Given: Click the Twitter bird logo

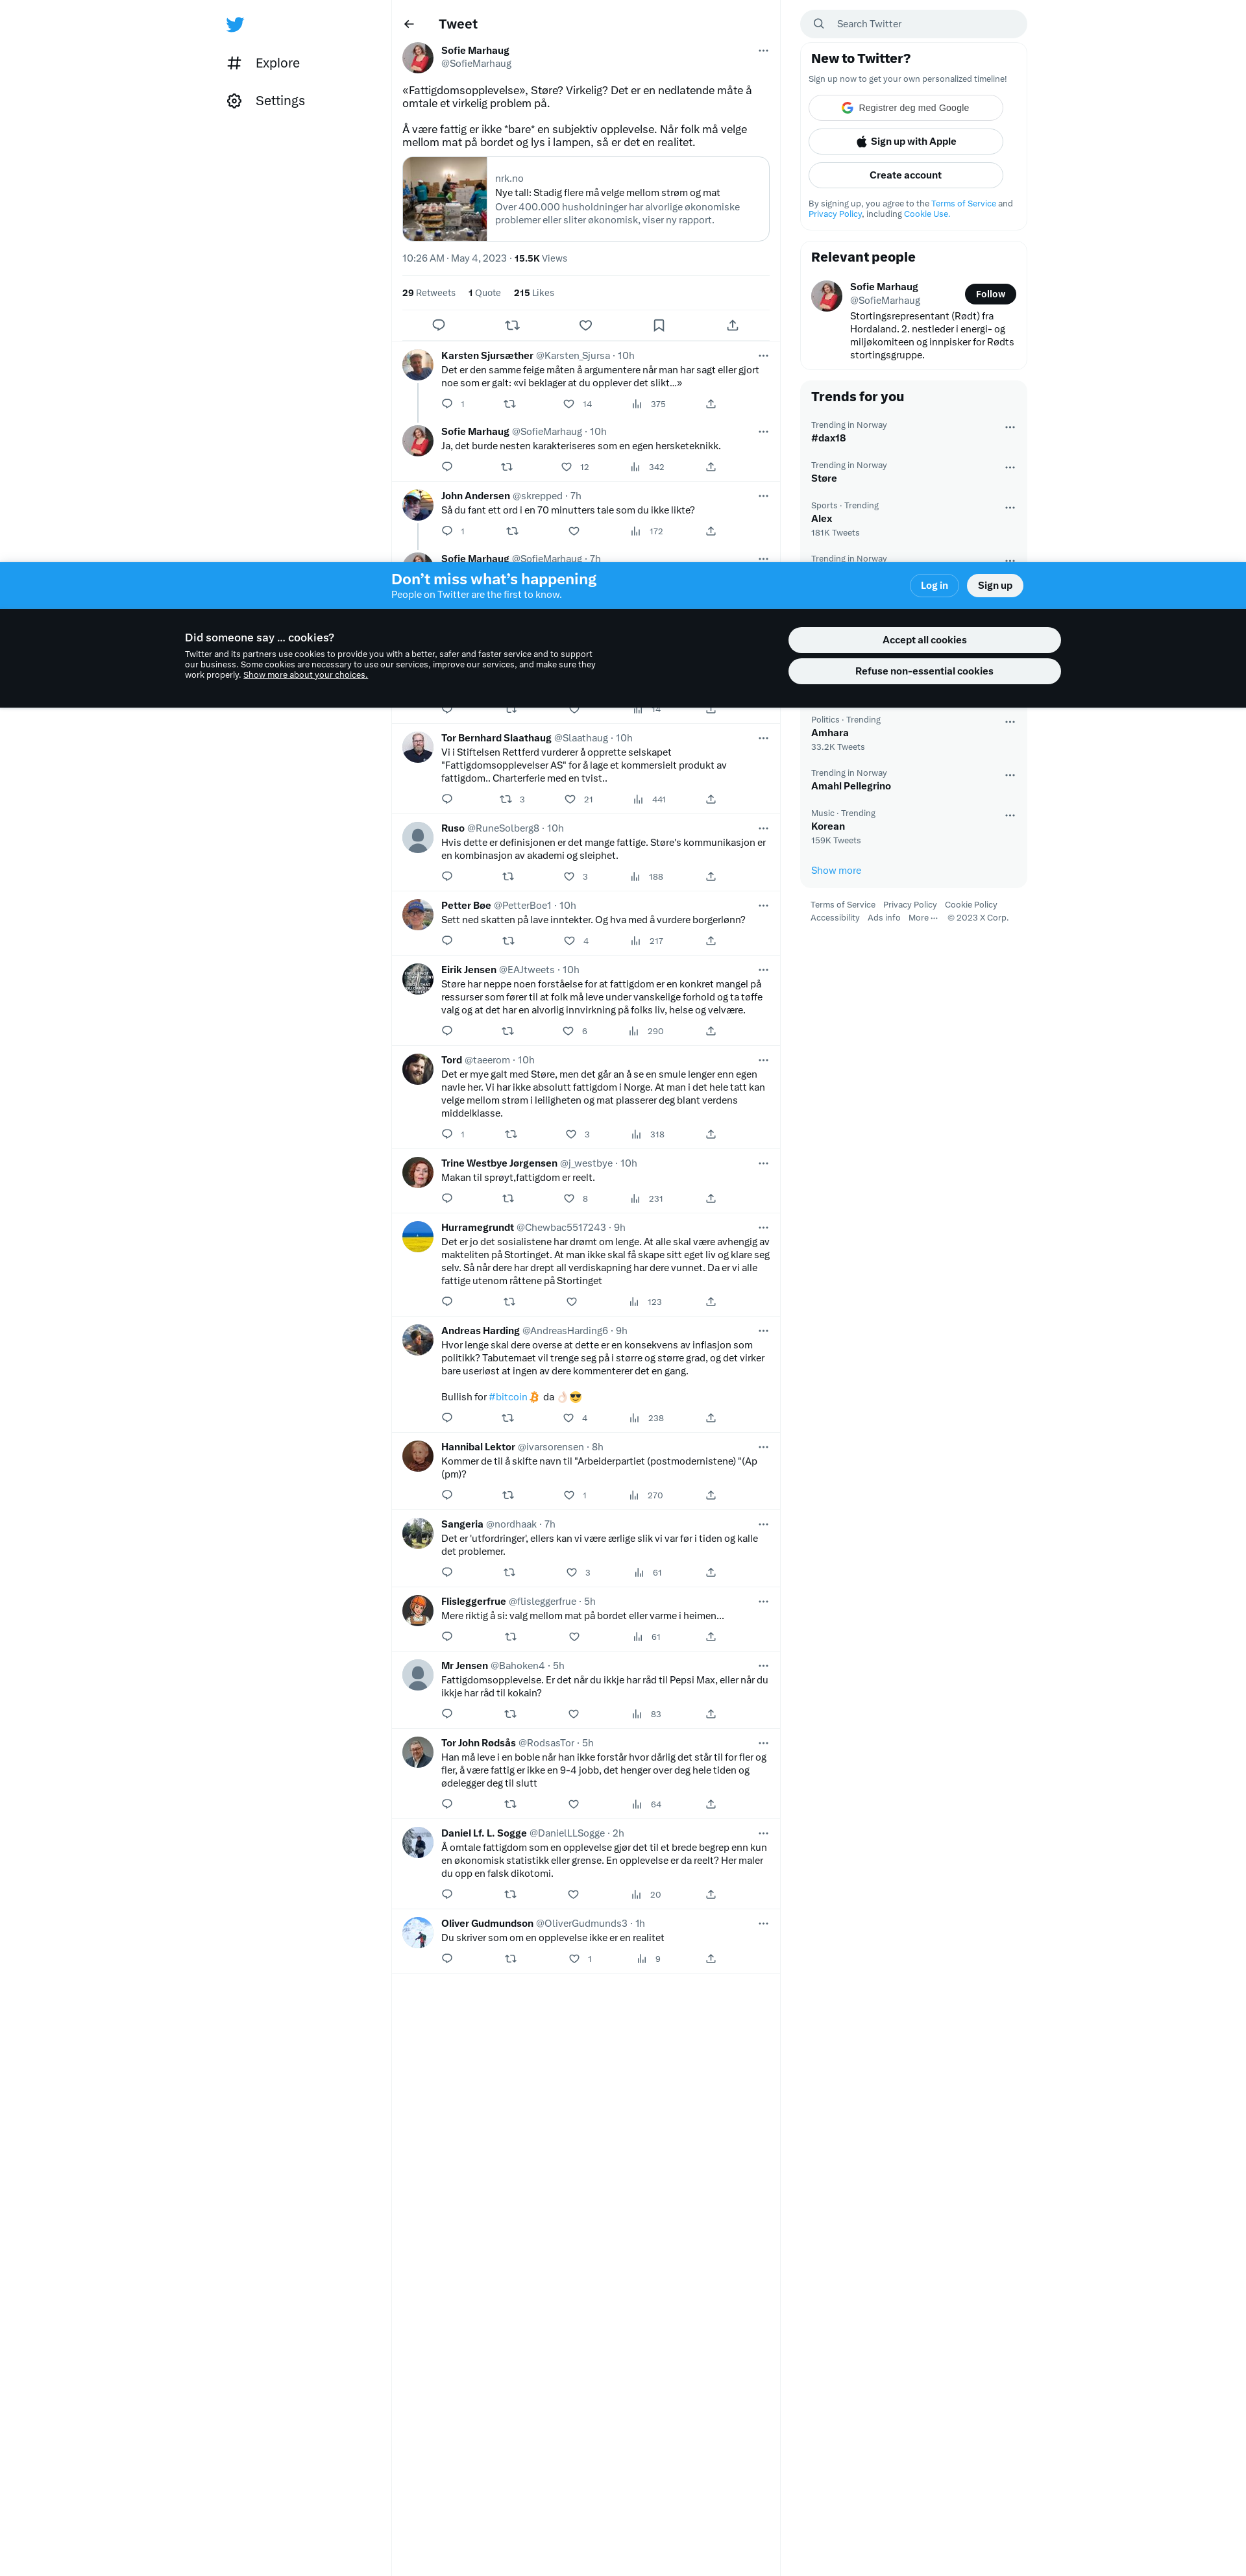Looking at the screenshot, I should tap(235, 24).
